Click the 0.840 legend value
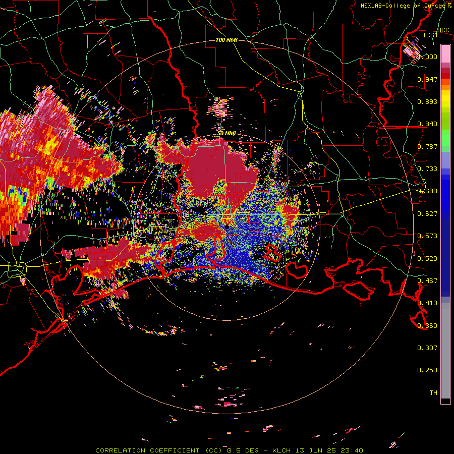Screen dimensions: 454x454 click(x=427, y=124)
